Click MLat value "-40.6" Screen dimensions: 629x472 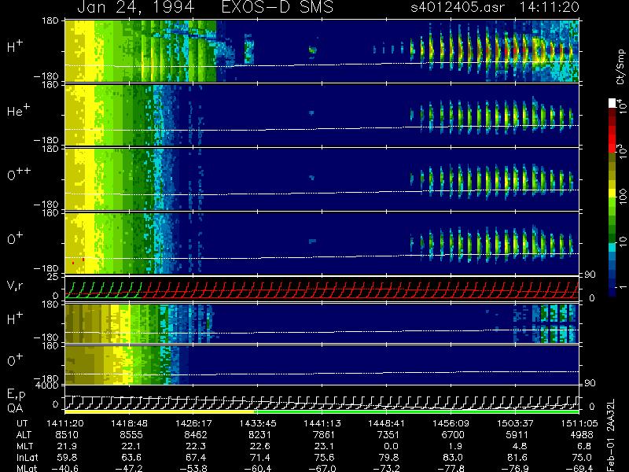[64, 468]
